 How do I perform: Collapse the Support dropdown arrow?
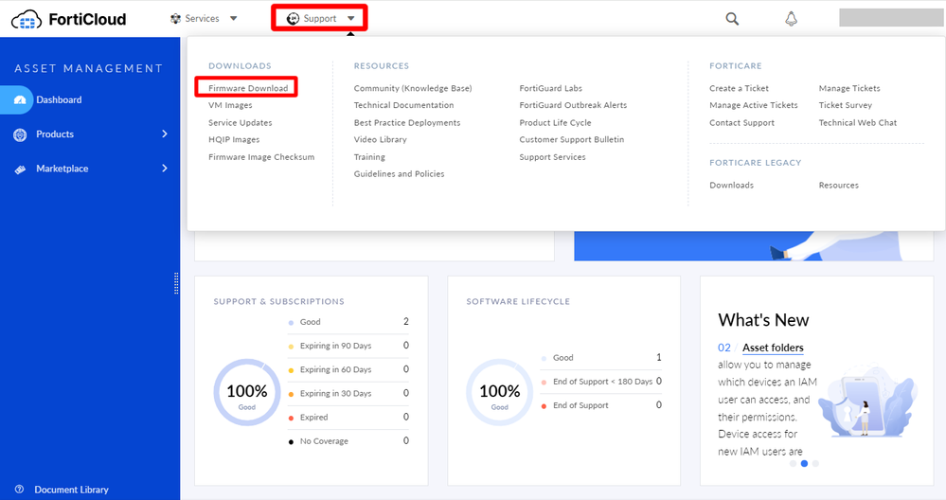[x=351, y=18]
